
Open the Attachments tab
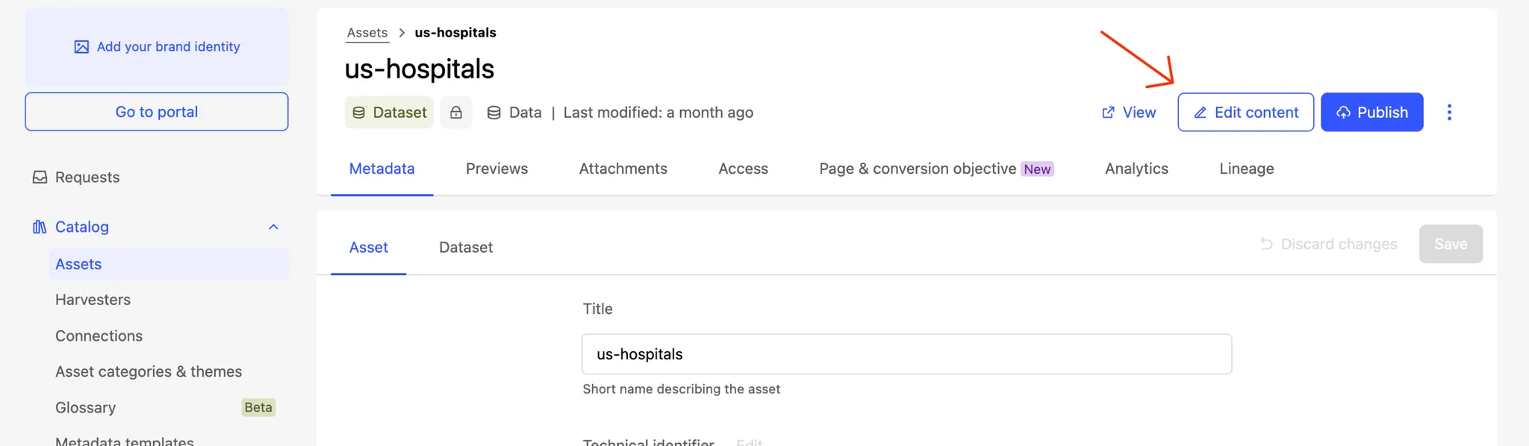click(623, 169)
